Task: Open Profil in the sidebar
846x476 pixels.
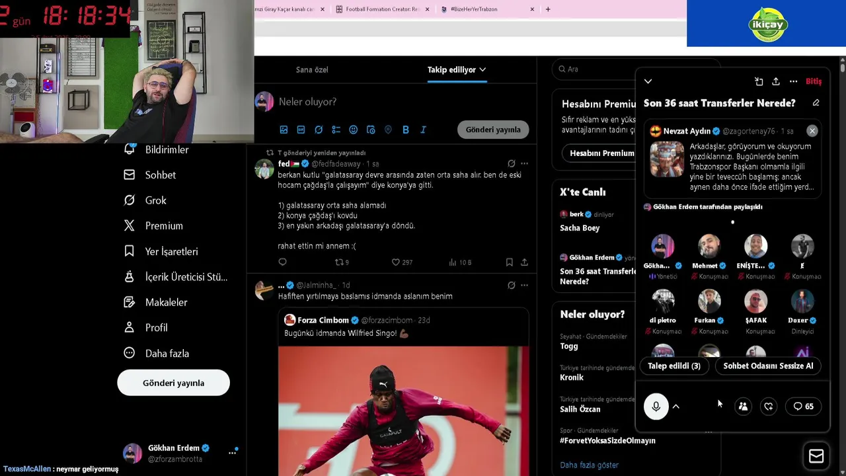Action: click(x=146, y=327)
